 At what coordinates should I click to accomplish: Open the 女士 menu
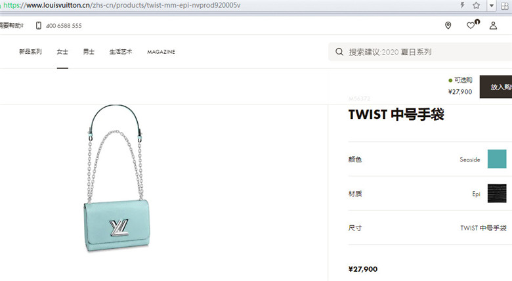coord(62,52)
